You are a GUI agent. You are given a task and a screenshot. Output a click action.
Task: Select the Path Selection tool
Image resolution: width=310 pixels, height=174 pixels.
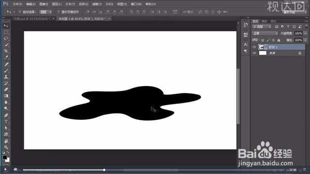6,128
